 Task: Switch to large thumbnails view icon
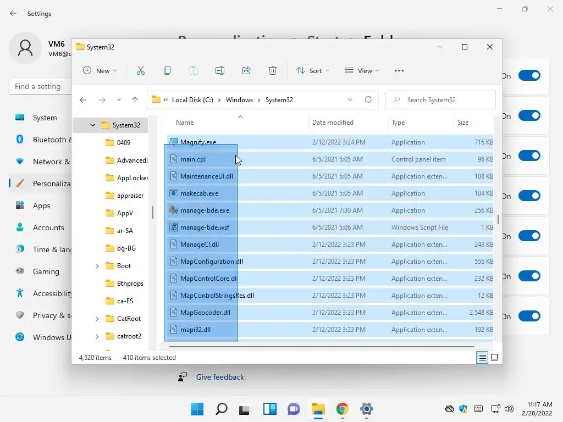click(x=494, y=357)
